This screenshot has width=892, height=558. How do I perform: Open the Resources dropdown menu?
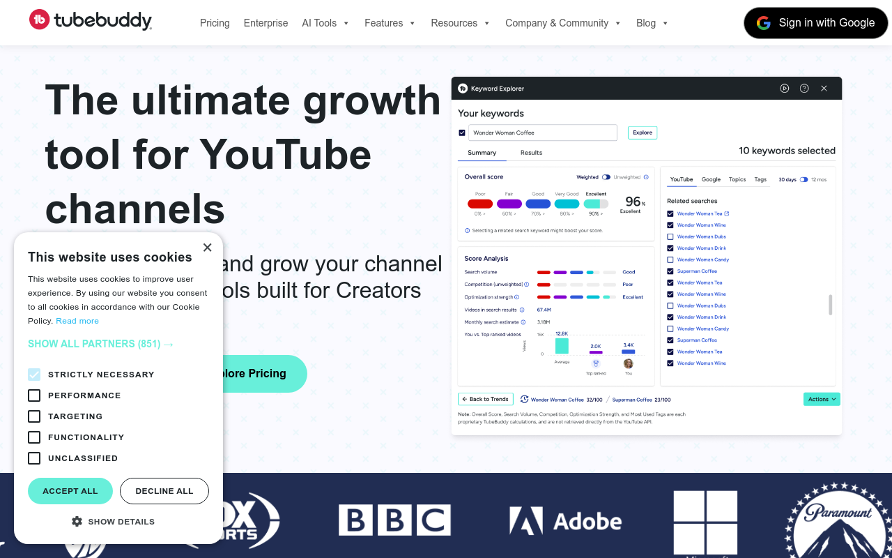pyautogui.click(x=460, y=23)
